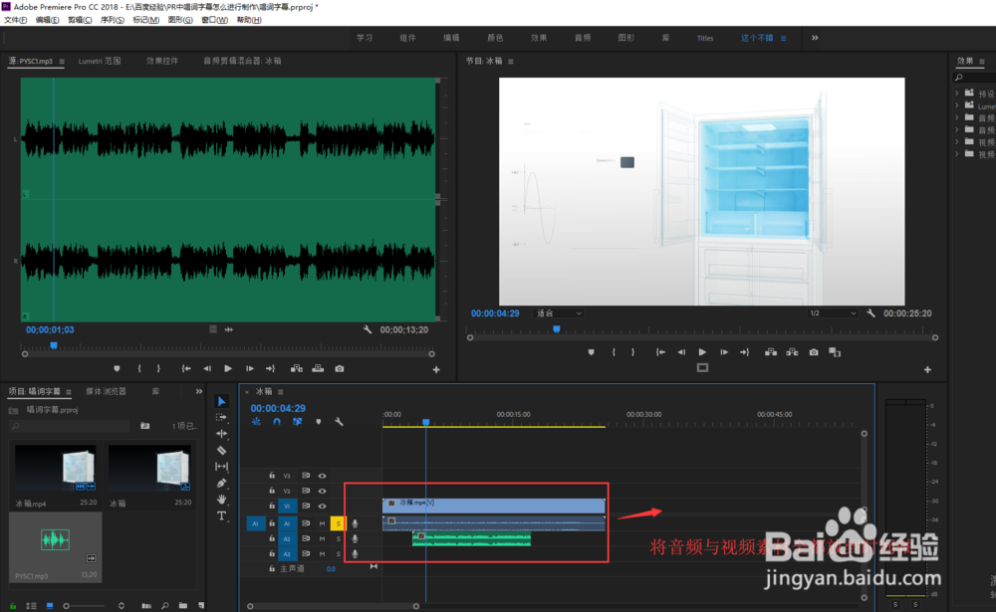This screenshot has width=996, height=612.
Task: Select the Type tool
Action: 222,515
